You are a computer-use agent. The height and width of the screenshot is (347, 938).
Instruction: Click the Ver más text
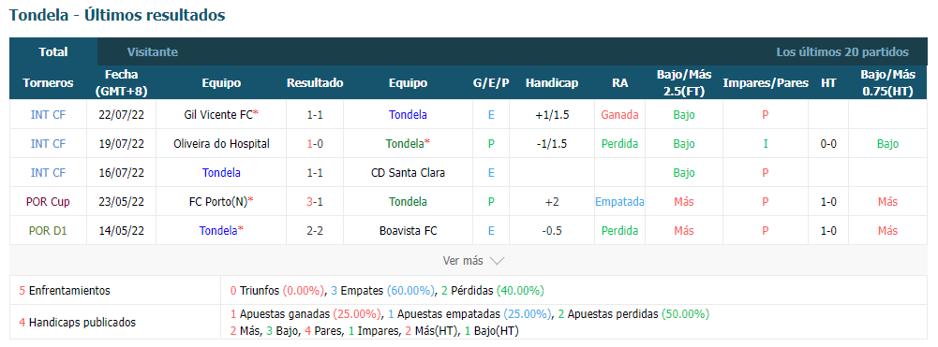pos(462,261)
